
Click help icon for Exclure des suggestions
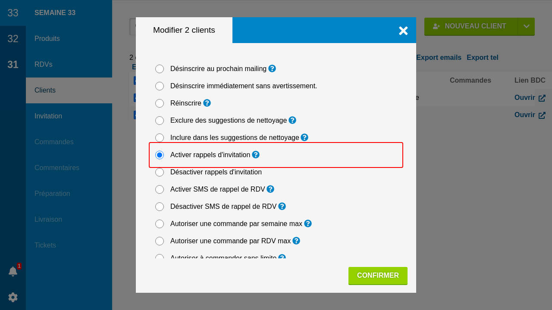point(292,120)
